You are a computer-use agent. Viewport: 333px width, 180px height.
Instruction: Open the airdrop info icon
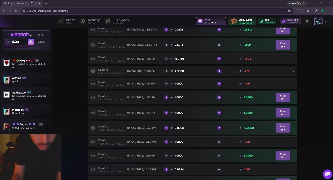coord(42,35)
